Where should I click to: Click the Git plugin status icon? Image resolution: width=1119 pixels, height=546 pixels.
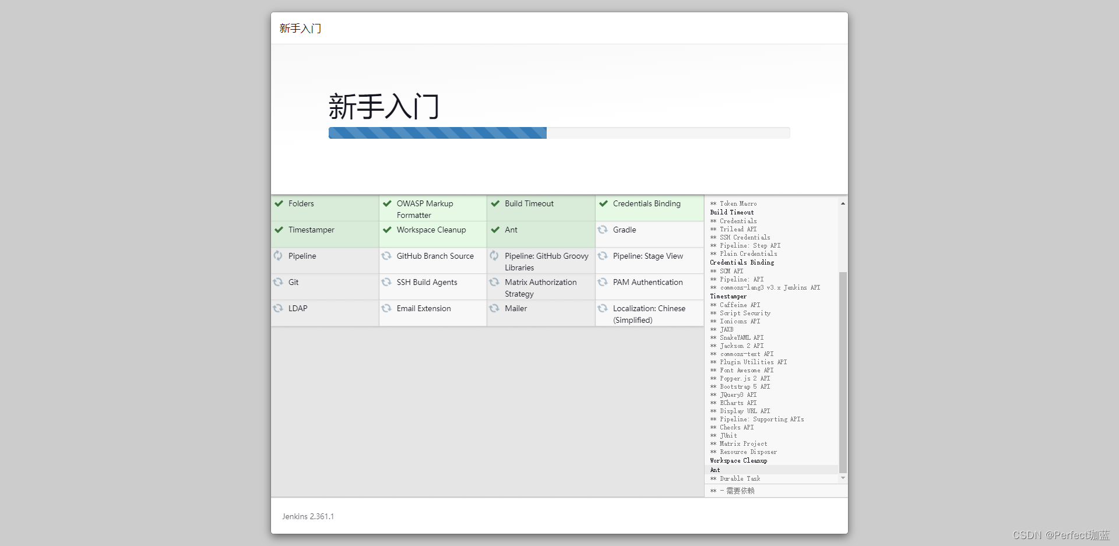pos(278,283)
